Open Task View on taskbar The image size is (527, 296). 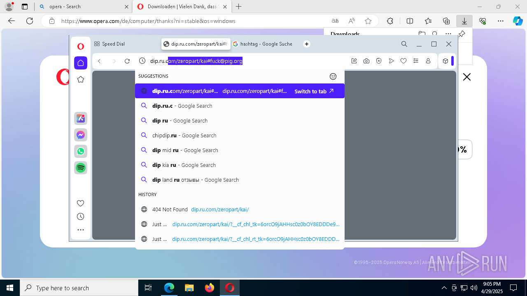pyautogui.click(x=148, y=288)
